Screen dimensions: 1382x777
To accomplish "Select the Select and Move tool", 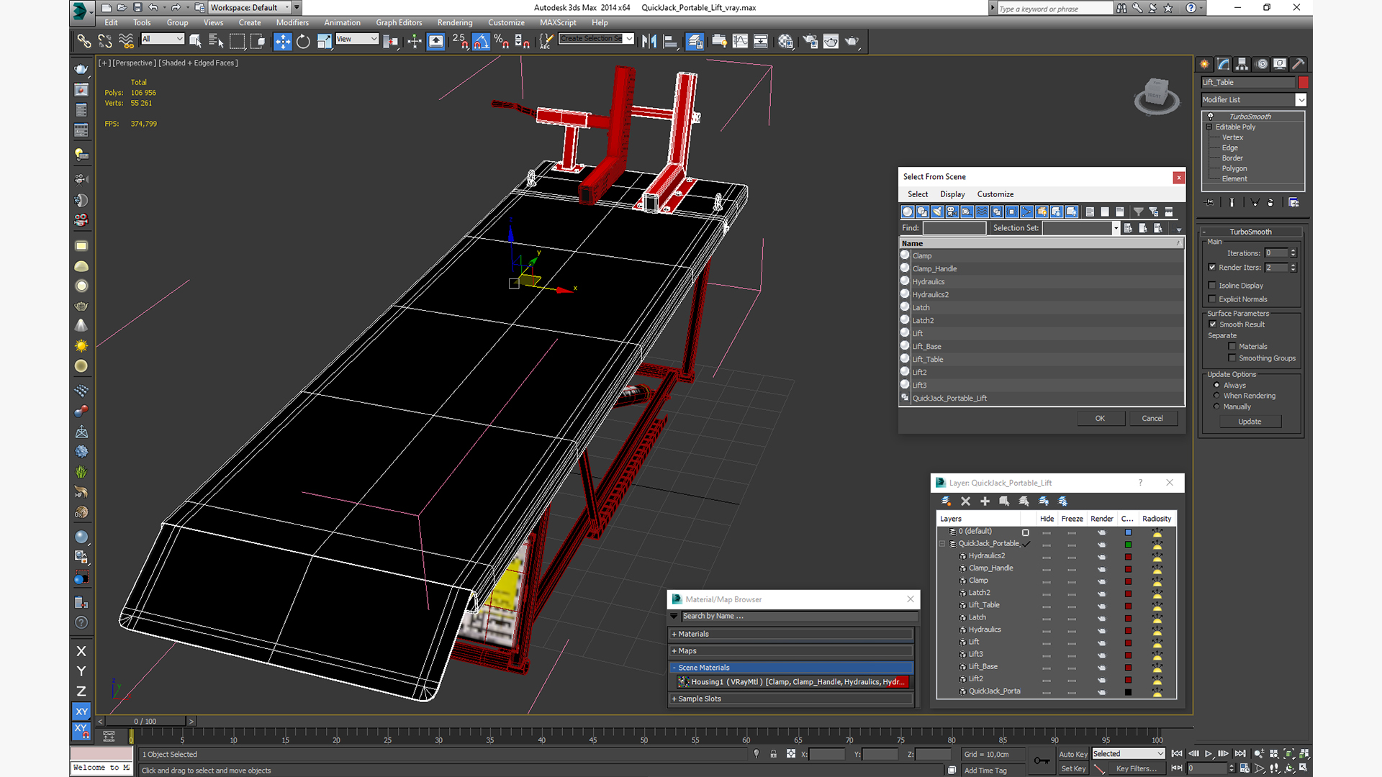I will pyautogui.click(x=283, y=42).
